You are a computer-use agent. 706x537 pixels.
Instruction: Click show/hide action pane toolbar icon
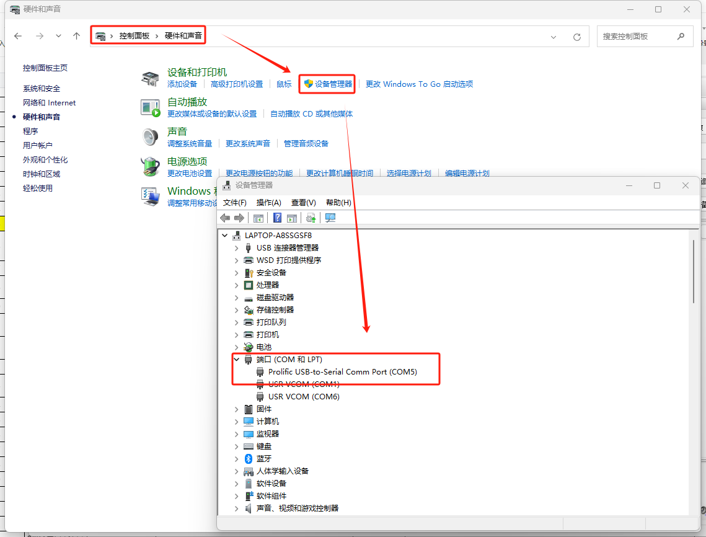292,218
